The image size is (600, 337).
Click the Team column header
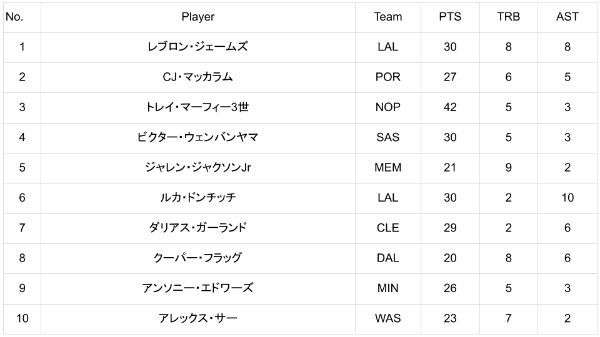coord(387,17)
